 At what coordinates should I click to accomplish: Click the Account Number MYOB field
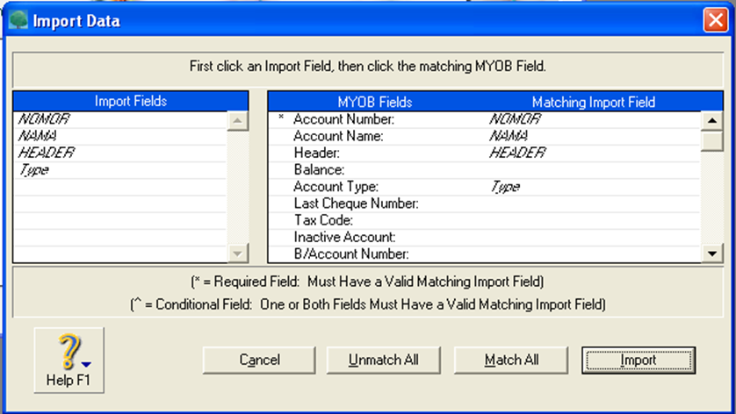point(343,119)
